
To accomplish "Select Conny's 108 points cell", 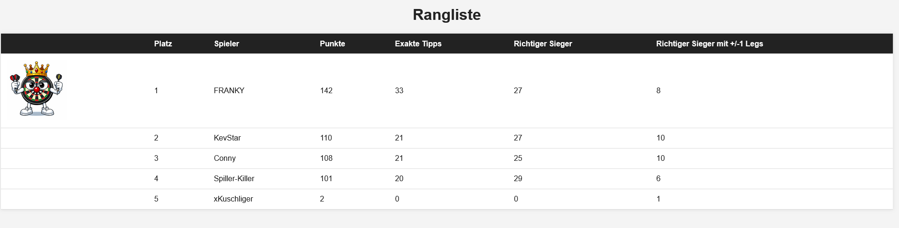I will 326,158.
